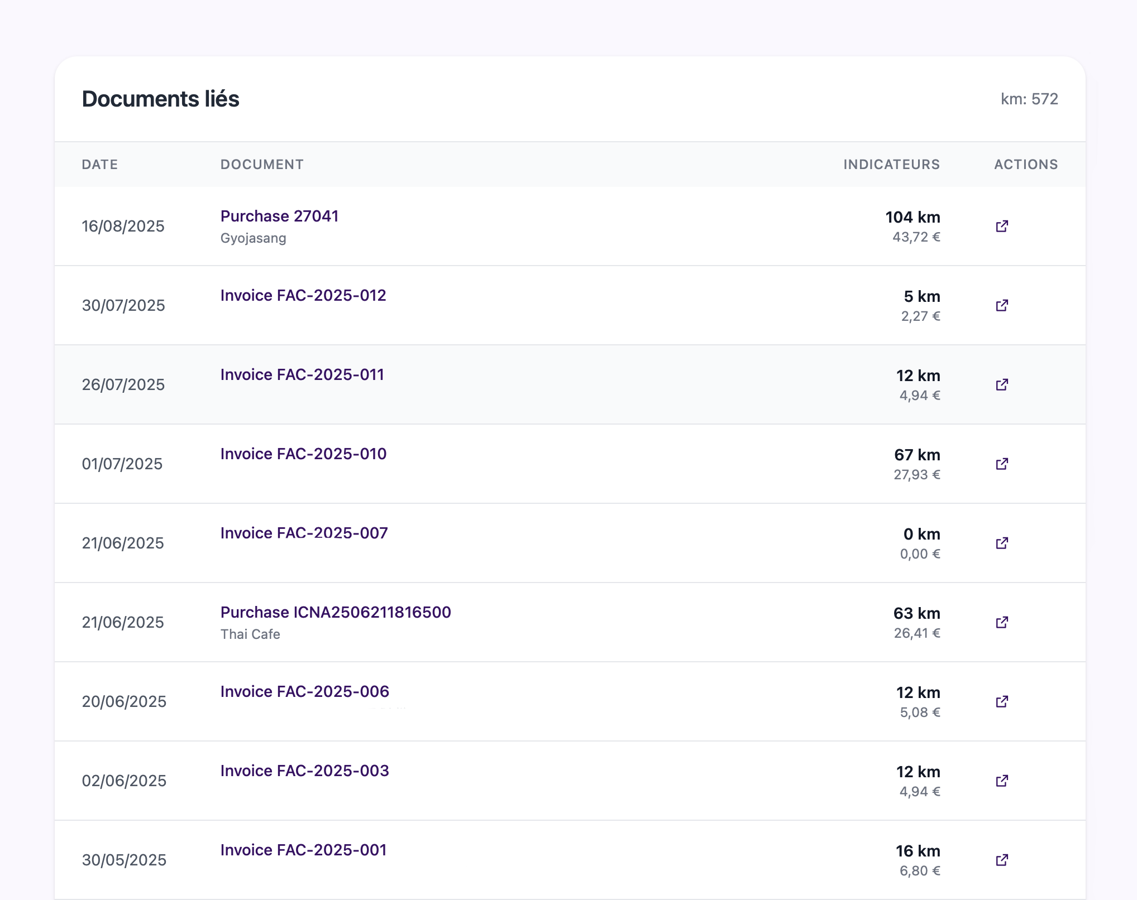
Task: Click the DATE column header
Action: [100, 165]
